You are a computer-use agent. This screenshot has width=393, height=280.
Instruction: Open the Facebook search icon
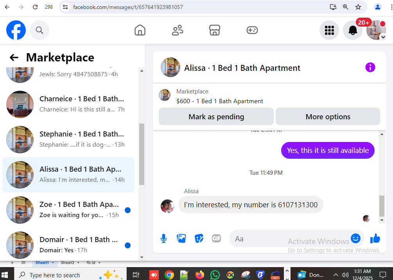[39, 30]
